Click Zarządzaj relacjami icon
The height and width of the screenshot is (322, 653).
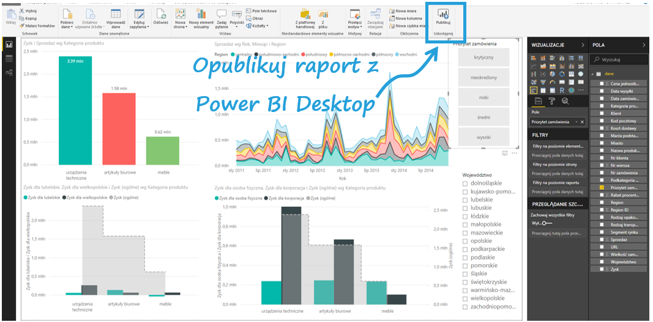(x=375, y=15)
